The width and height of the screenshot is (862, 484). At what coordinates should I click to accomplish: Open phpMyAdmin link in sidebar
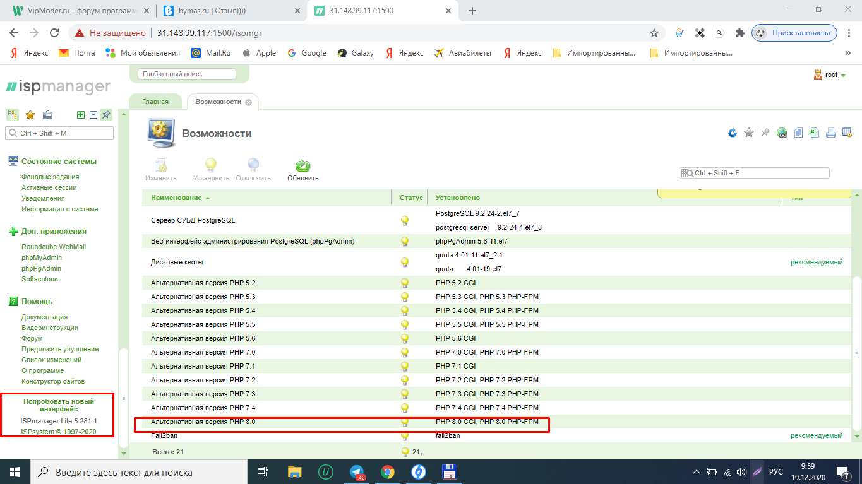tap(42, 257)
